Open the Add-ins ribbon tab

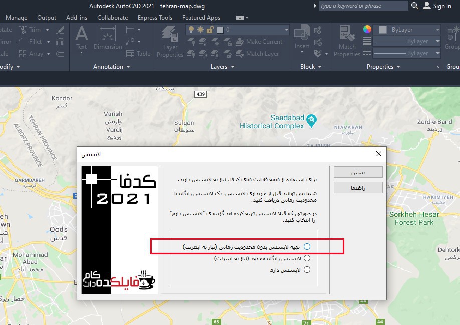coord(77,18)
